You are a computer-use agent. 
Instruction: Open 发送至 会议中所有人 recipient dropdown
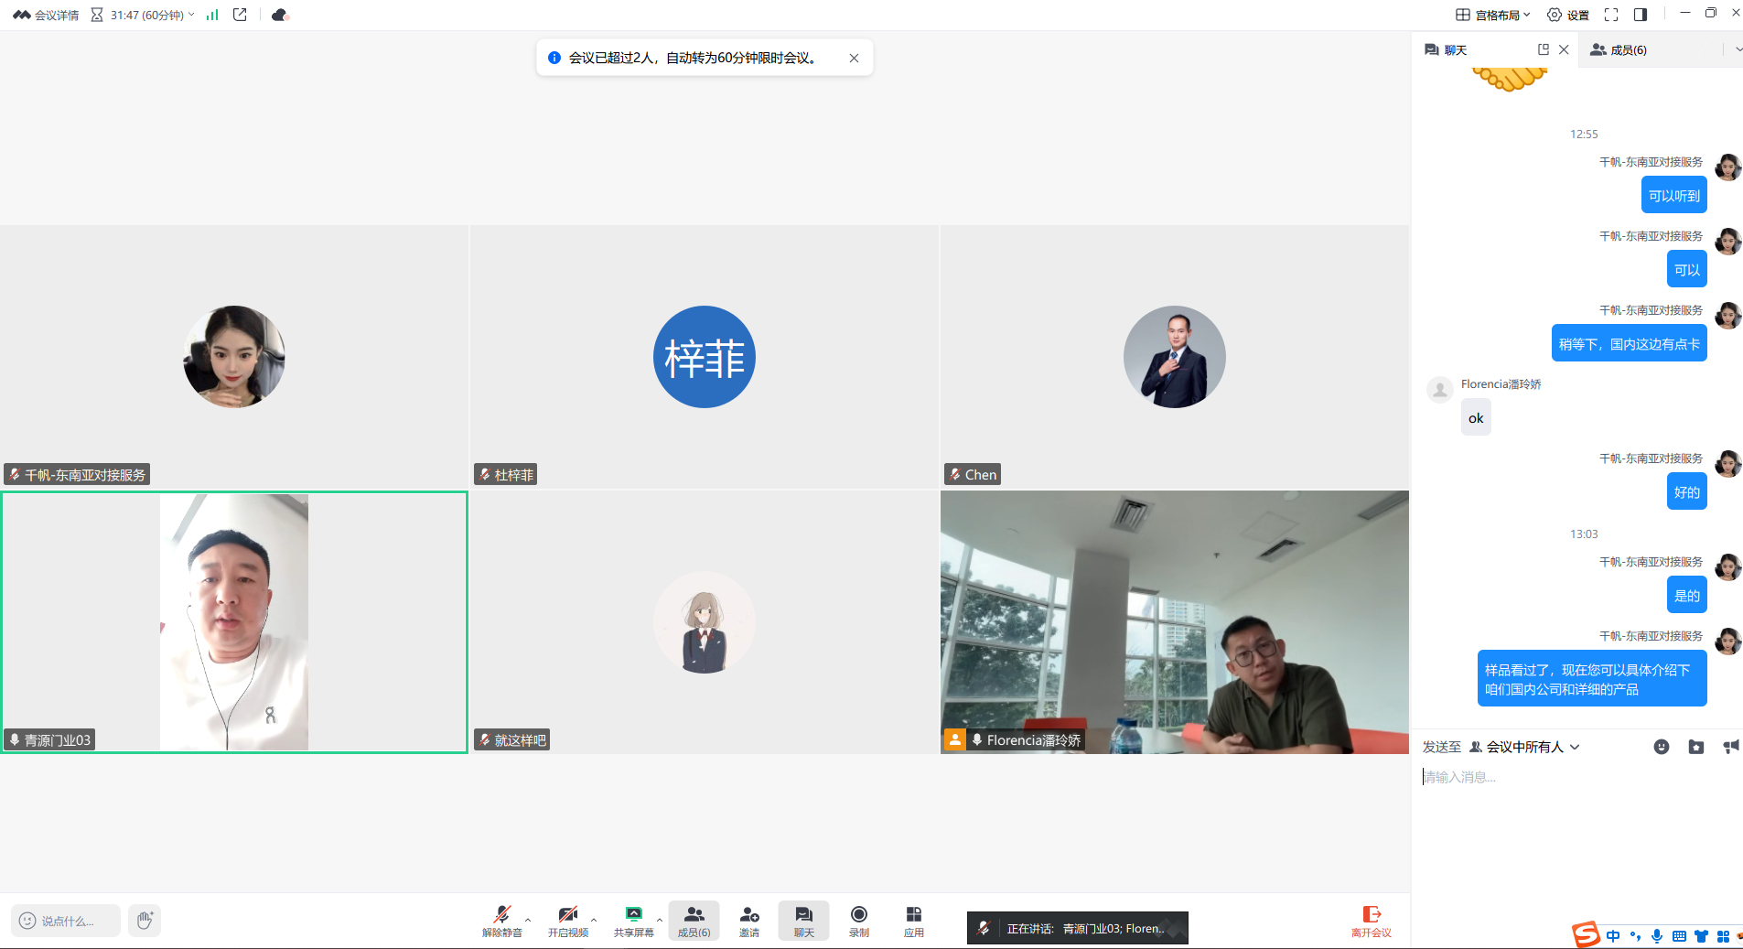[x=1525, y=747]
